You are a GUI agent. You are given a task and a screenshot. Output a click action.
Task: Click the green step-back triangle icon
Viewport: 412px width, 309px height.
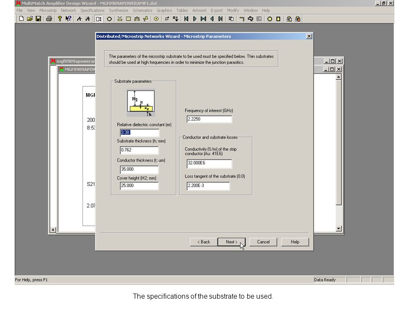tap(212, 19)
